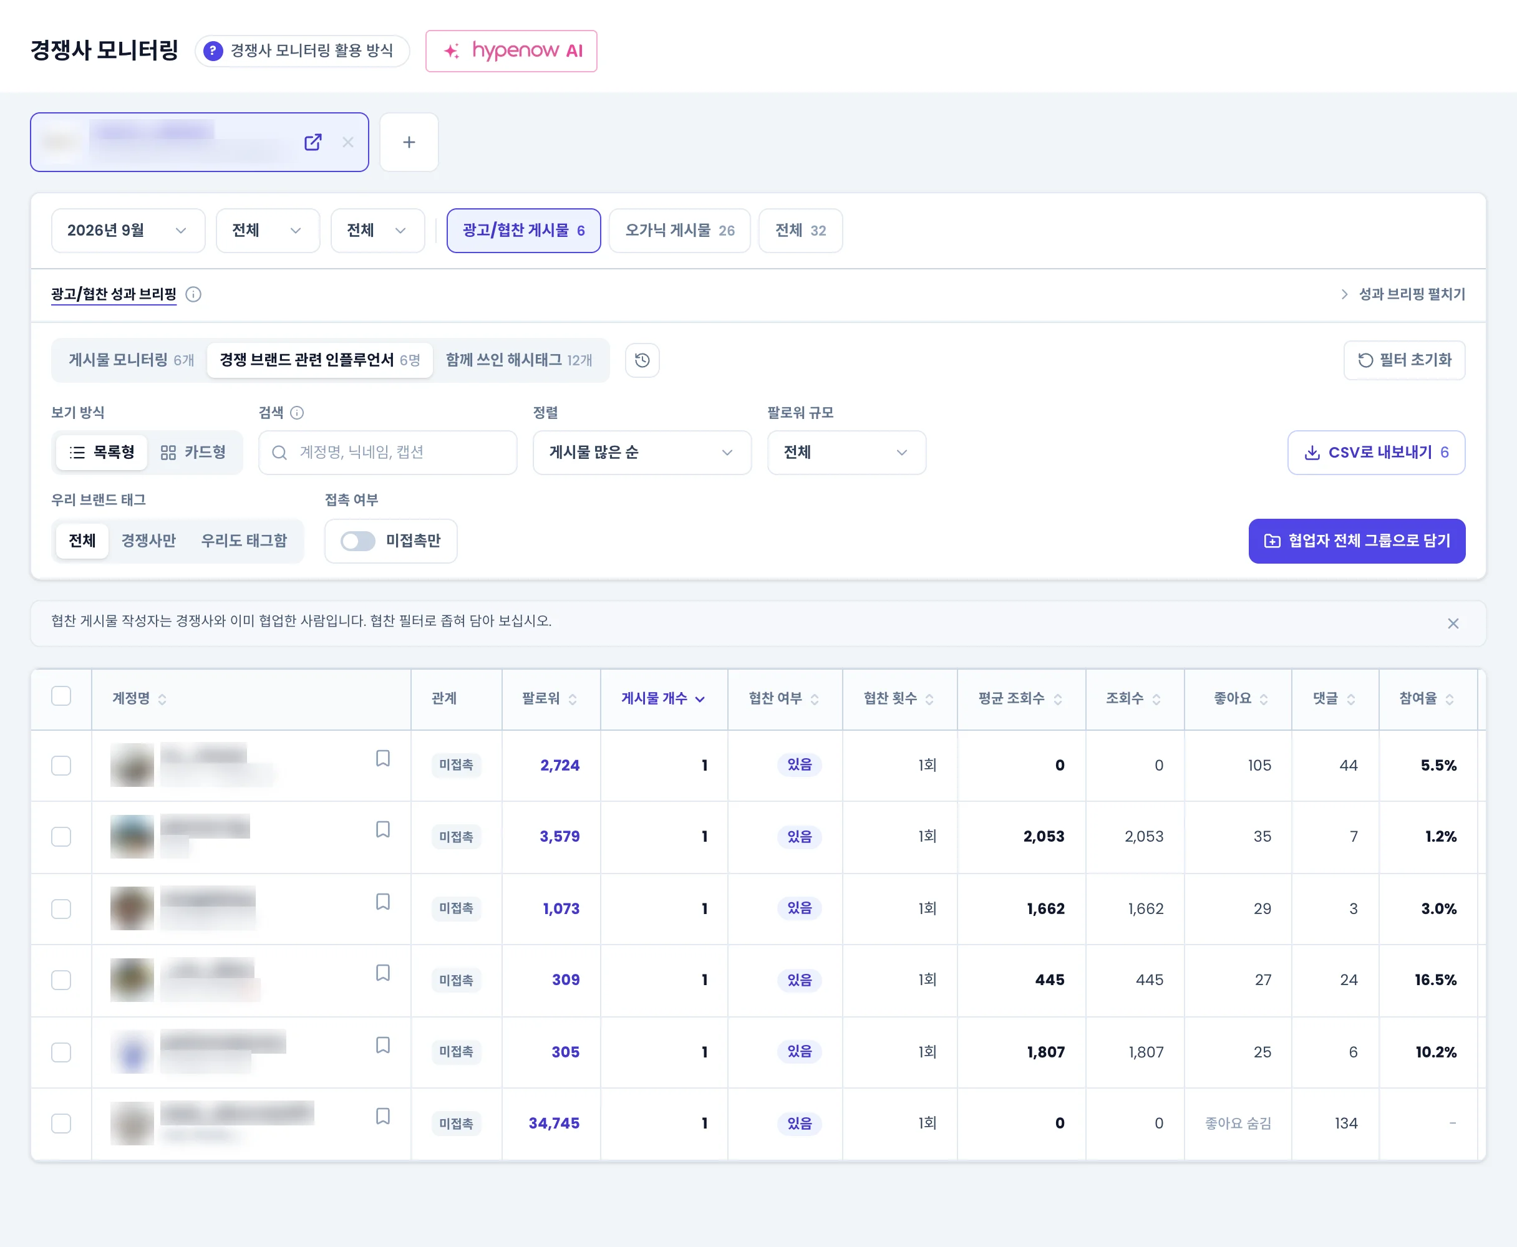
Task: Sort by 참여율 column arrows
Action: (x=1450, y=700)
